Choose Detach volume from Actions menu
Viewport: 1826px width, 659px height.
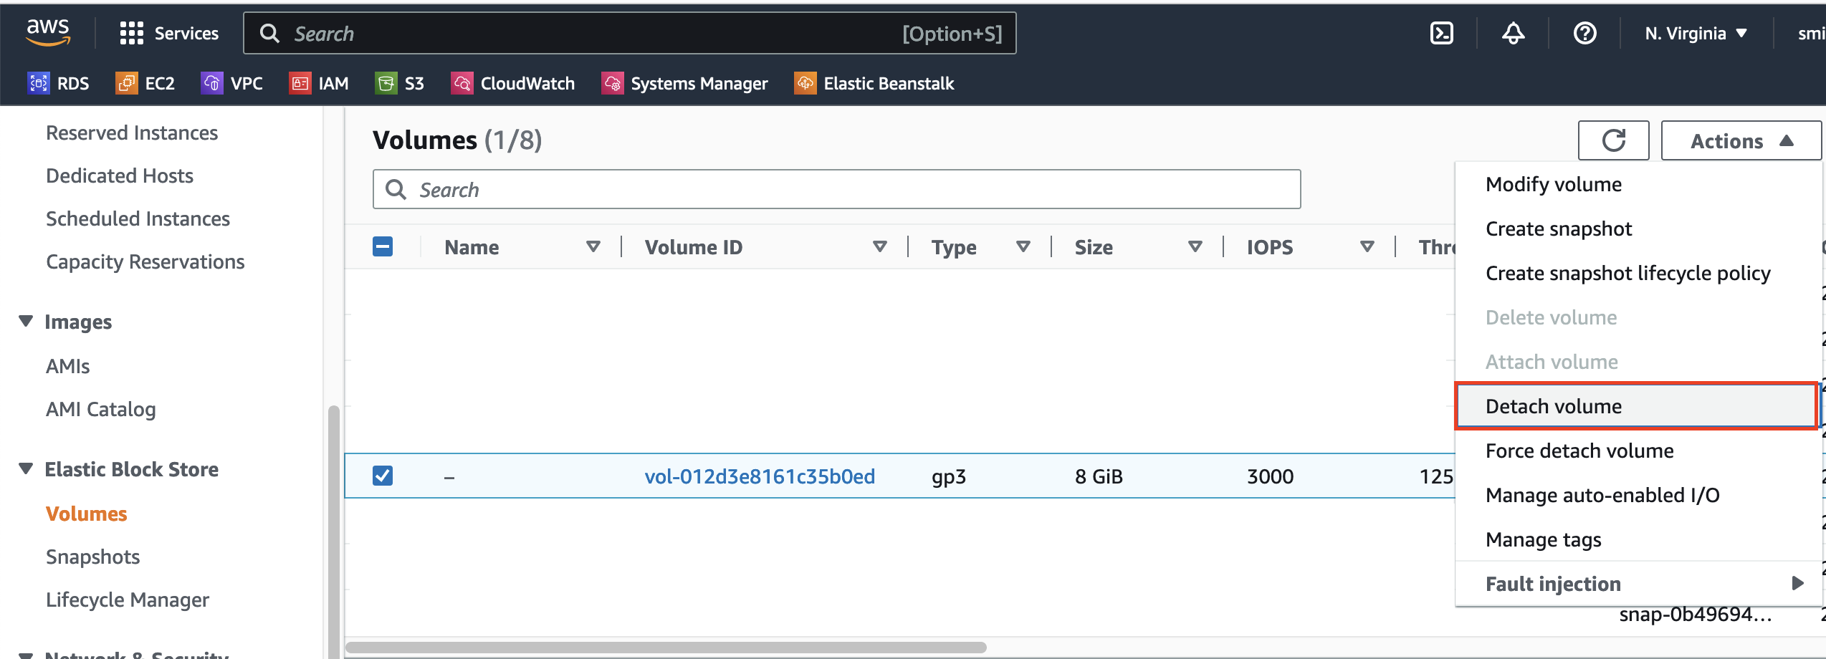point(1553,406)
